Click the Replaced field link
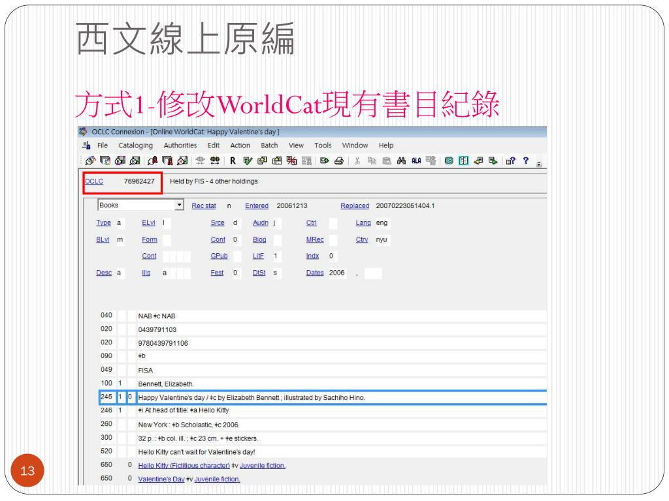 pyautogui.click(x=355, y=205)
